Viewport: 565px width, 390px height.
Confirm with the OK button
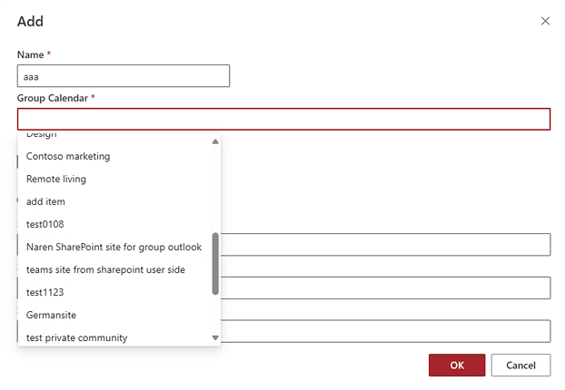(x=457, y=366)
